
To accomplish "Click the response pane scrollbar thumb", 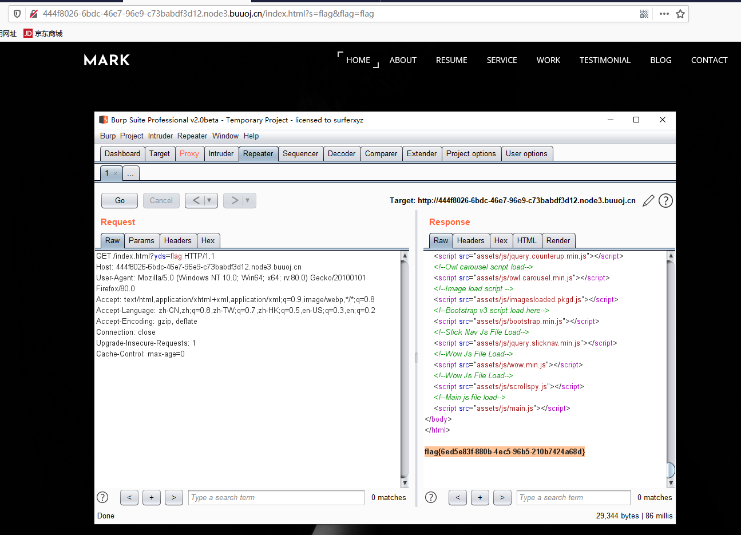I will click(671, 470).
